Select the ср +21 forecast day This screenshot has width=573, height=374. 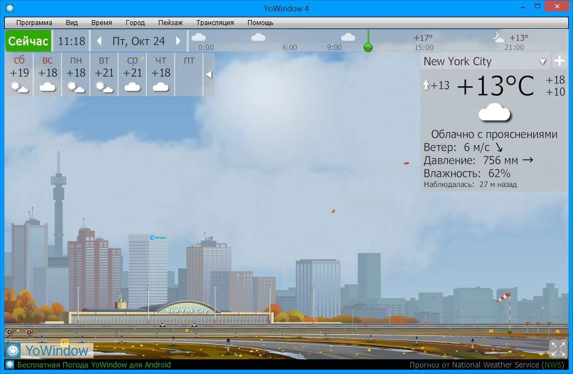[x=132, y=74]
